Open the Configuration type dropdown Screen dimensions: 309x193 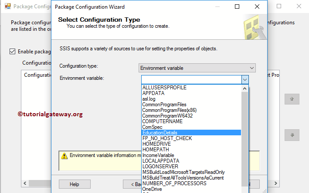coord(197,68)
